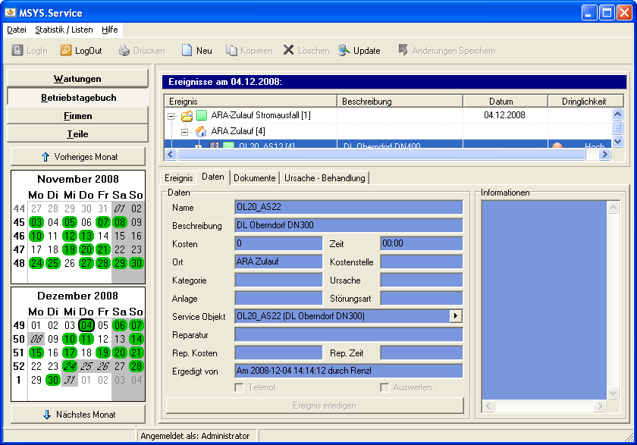The height and width of the screenshot is (445, 637).
Task: Select December 17 in the calendar
Action: [x=70, y=353]
